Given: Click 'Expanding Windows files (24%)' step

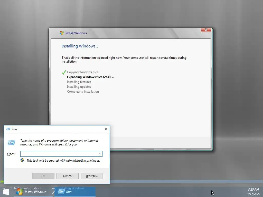Looking at the screenshot, I should tap(91, 77).
